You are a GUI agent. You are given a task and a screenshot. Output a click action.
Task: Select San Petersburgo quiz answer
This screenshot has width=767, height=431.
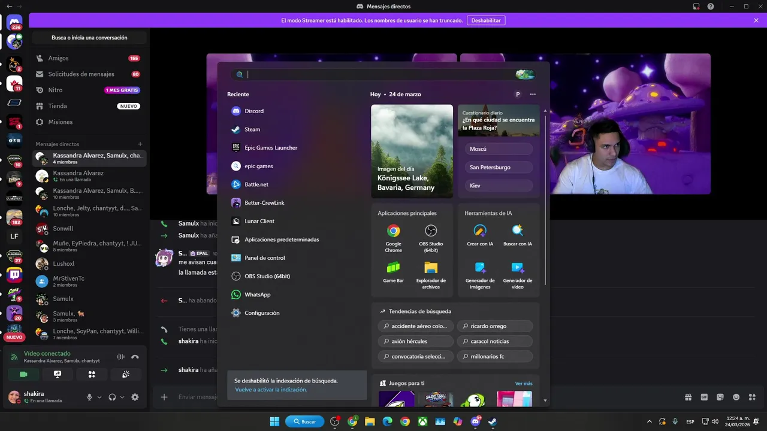[499, 167]
